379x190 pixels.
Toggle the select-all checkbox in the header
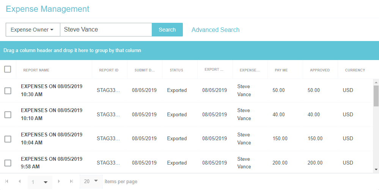[8, 69]
